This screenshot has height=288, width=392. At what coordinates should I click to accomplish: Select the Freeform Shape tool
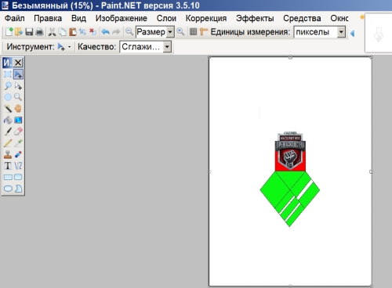tap(18, 189)
